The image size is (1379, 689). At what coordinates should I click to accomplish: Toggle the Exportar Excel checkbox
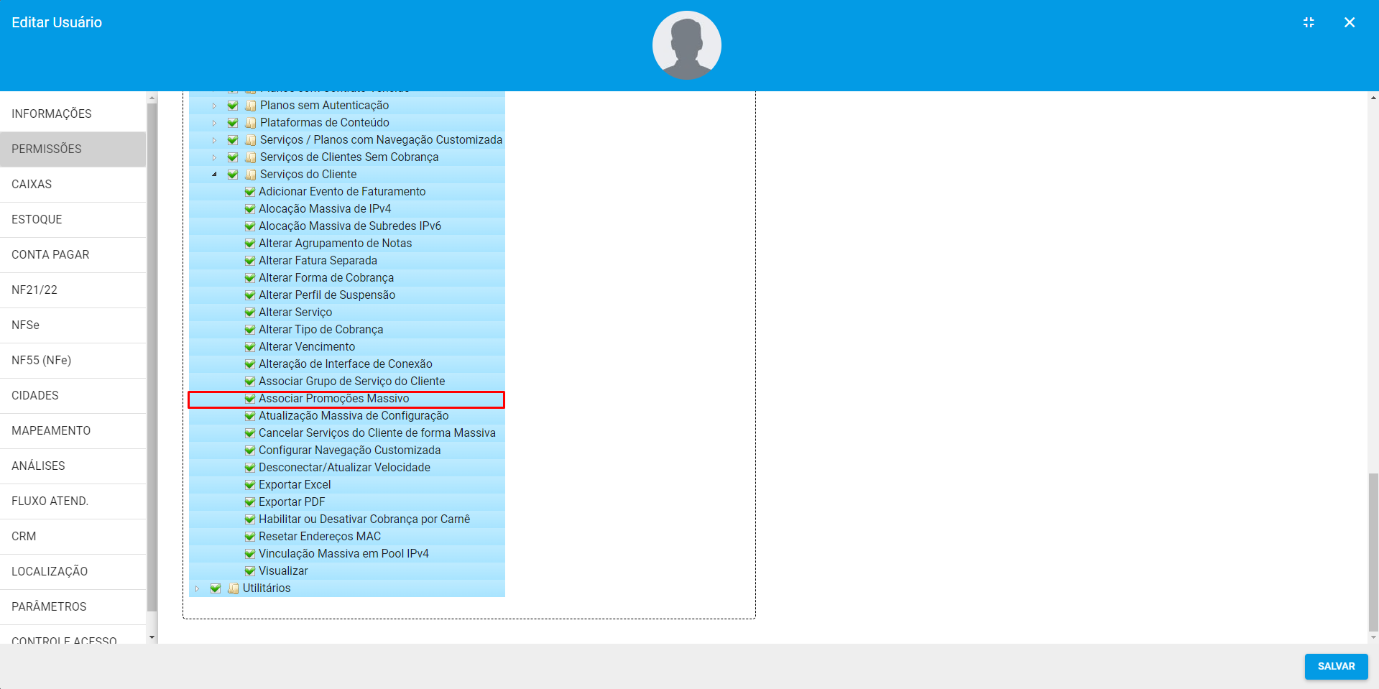(250, 485)
